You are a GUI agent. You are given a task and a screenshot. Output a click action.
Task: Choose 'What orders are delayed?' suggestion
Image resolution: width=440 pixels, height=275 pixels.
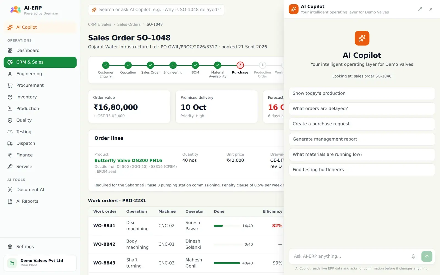(362, 109)
